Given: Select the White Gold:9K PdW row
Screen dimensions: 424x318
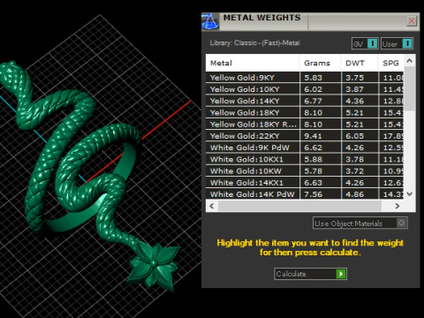Looking at the screenshot, I should [x=305, y=148].
